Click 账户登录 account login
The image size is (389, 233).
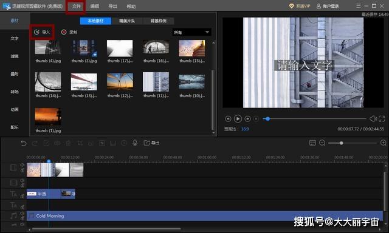[328, 6]
